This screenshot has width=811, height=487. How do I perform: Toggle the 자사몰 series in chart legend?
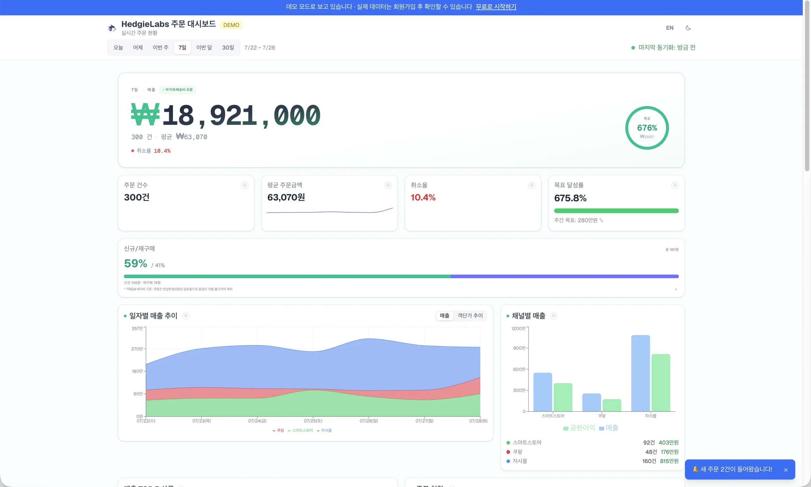click(324, 430)
